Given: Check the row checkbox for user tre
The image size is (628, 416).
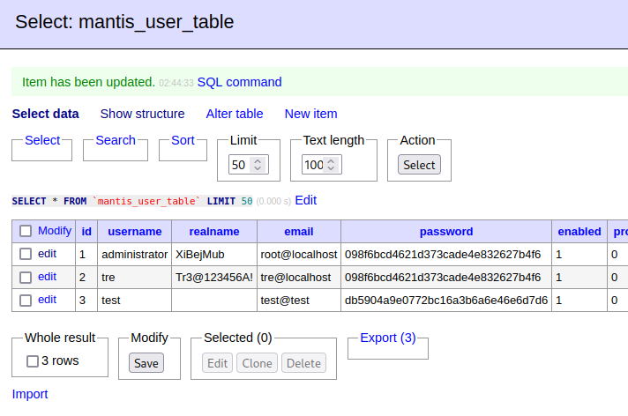Looking at the screenshot, I should click(x=26, y=277).
